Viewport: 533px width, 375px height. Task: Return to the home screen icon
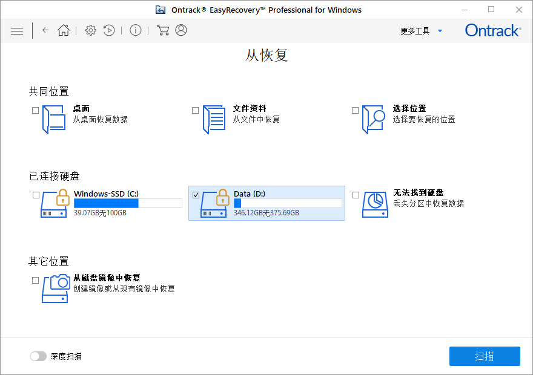pos(64,30)
